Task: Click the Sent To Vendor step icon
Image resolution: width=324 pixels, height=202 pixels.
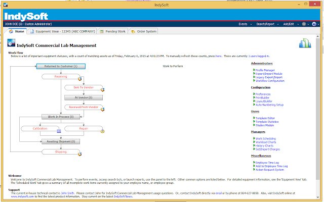Action: tap(102, 90)
